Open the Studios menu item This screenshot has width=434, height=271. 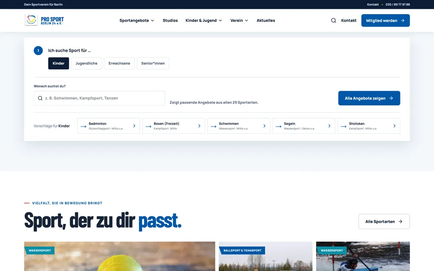click(x=170, y=20)
